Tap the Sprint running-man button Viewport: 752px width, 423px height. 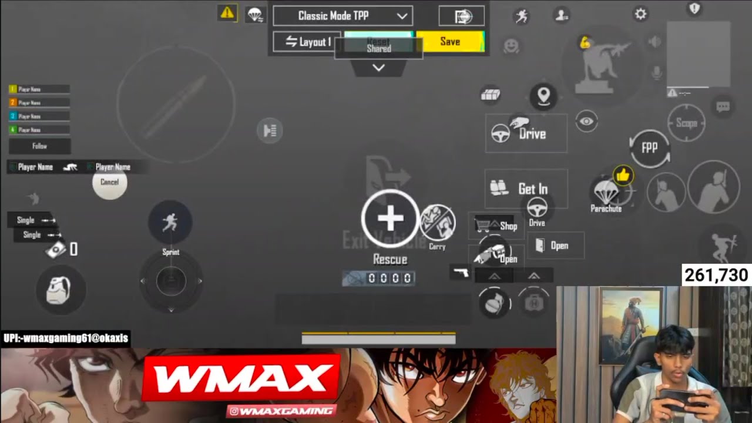coord(170,223)
